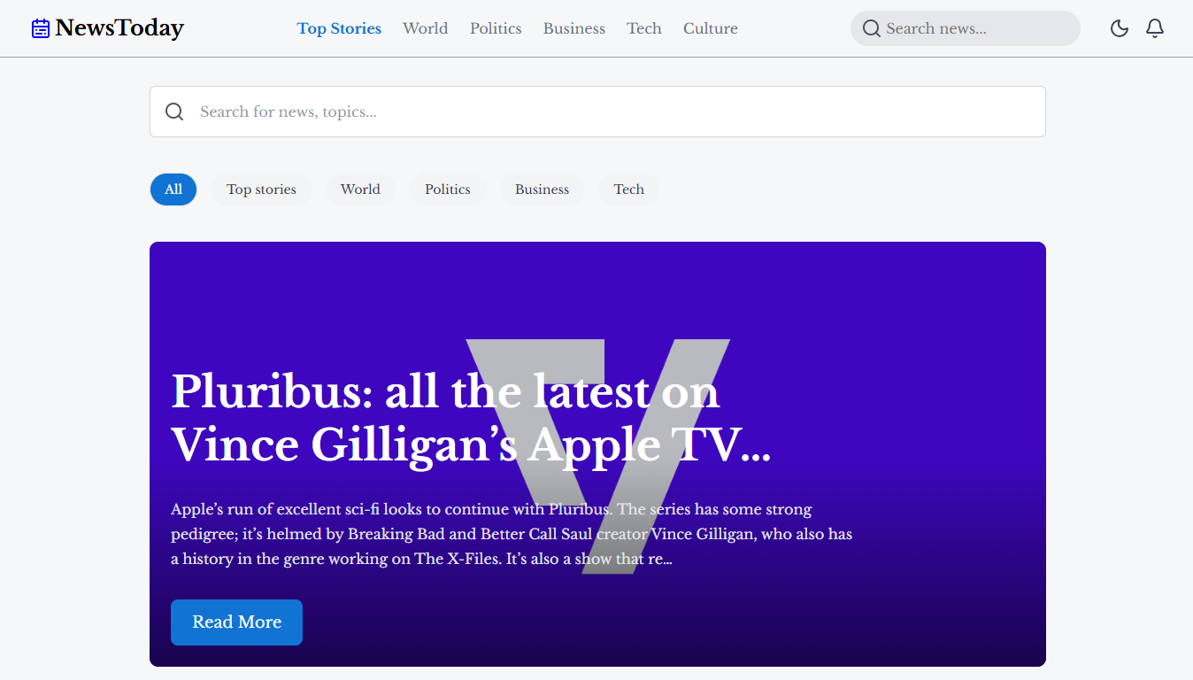Open Culture section from top navigation
1193x680 pixels.
tap(710, 28)
